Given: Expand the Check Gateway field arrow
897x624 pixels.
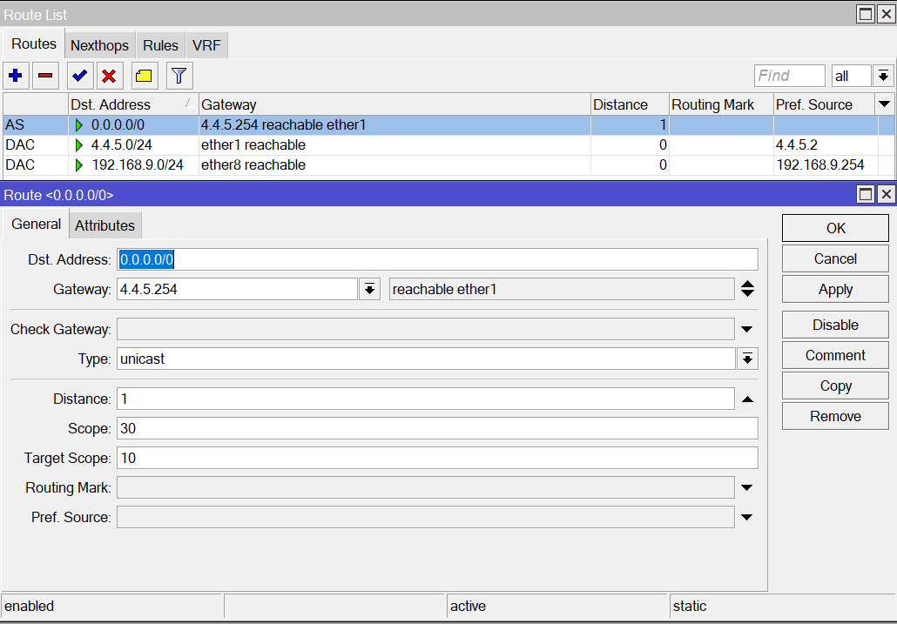Looking at the screenshot, I should coord(746,329).
